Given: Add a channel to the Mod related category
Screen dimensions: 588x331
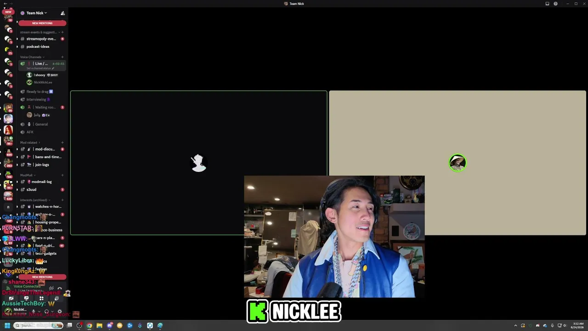Looking at the screenshot, I should coord(62,143).
